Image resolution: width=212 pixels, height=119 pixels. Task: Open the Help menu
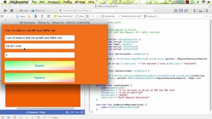click(91, 2)
